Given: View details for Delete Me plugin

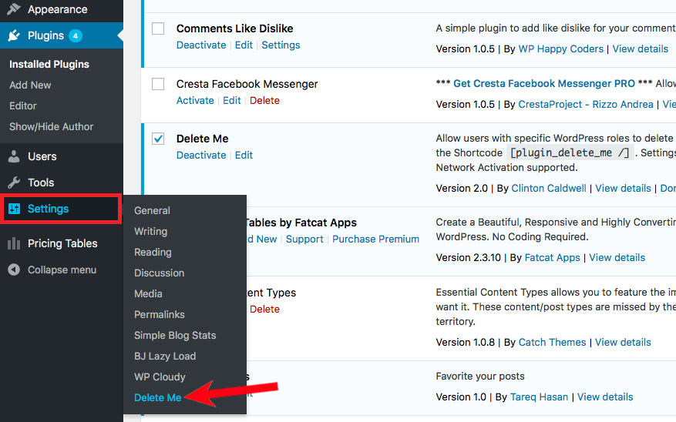Looking at the screenshot, I should tap(623, 188).
